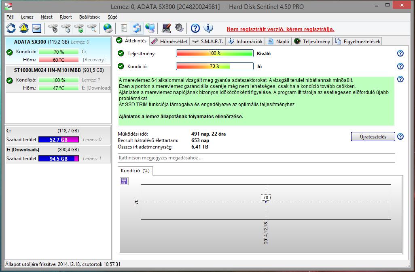Click the E: free space 94,5 GB bar

(59, 159)
